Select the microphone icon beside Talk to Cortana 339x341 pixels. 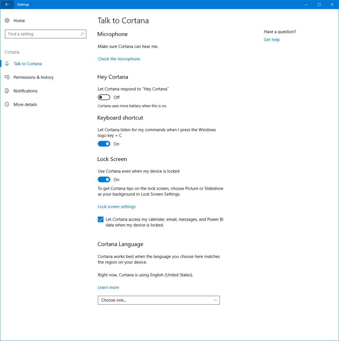click(x=7, y=64)
